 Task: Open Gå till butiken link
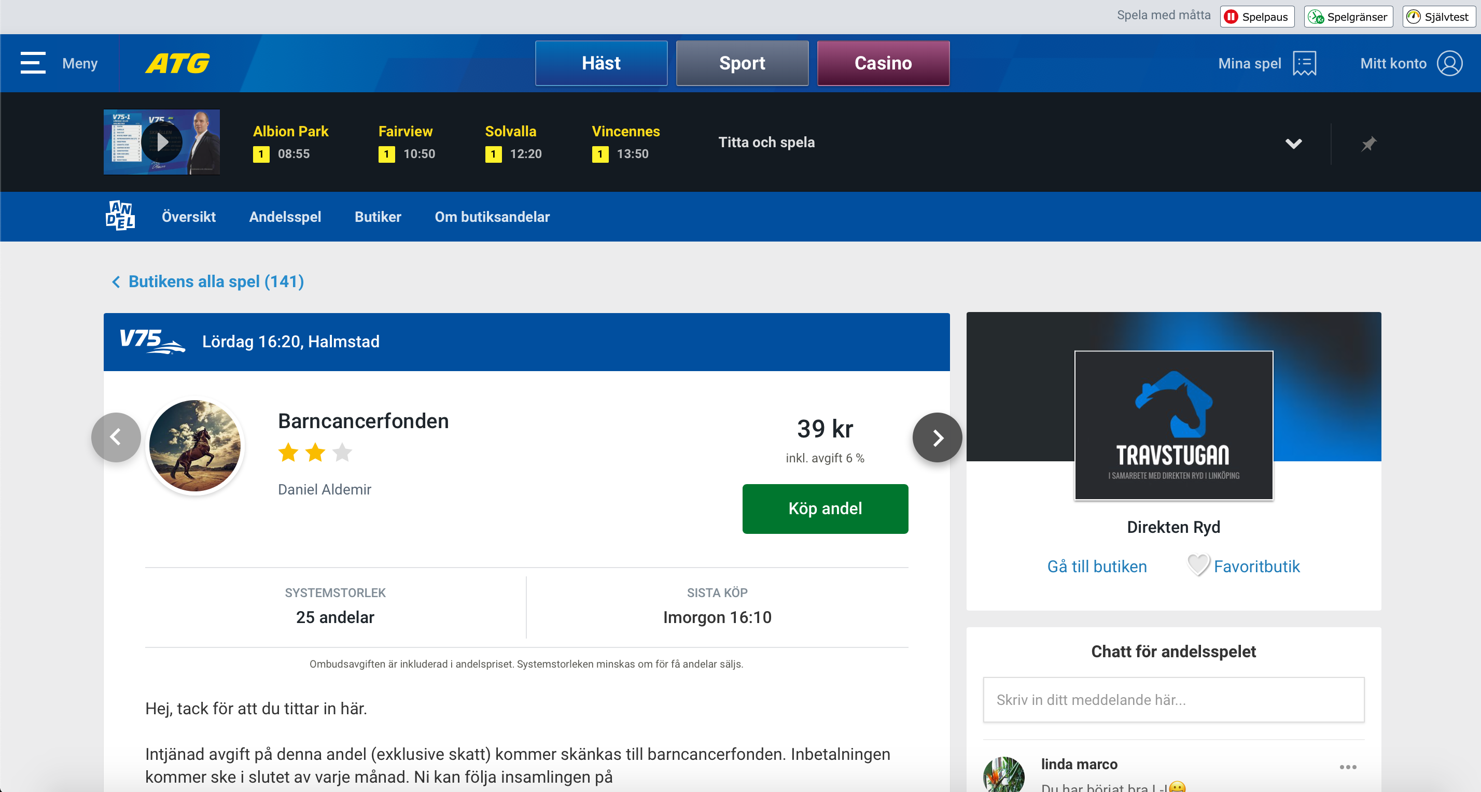click(x=1096, y=566)
